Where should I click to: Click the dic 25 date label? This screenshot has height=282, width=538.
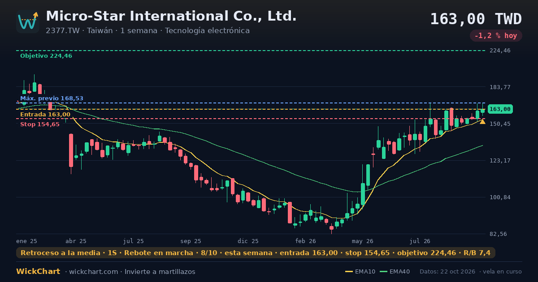click(248, 241)
